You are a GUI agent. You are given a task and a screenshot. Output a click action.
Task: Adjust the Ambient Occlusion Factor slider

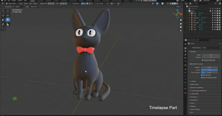(x=209, y=70)
